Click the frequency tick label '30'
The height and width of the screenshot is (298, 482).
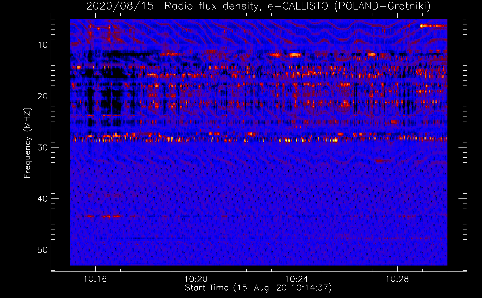pos(43,148)
